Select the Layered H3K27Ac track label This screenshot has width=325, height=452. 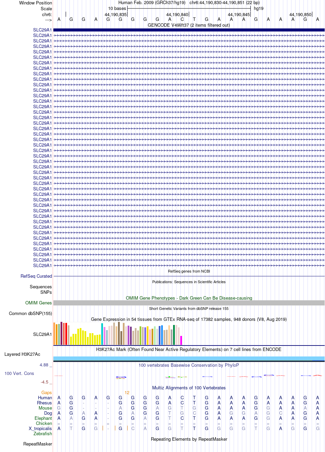pos(22,354)
